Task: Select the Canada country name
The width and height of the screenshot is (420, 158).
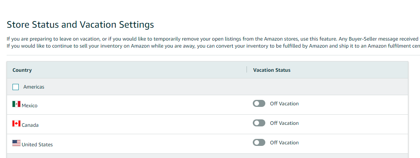Action: [30, 125]
